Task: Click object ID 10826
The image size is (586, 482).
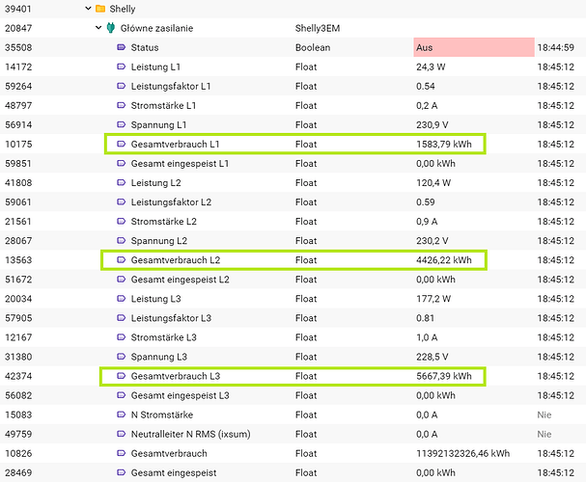Action: pos(18,454)
